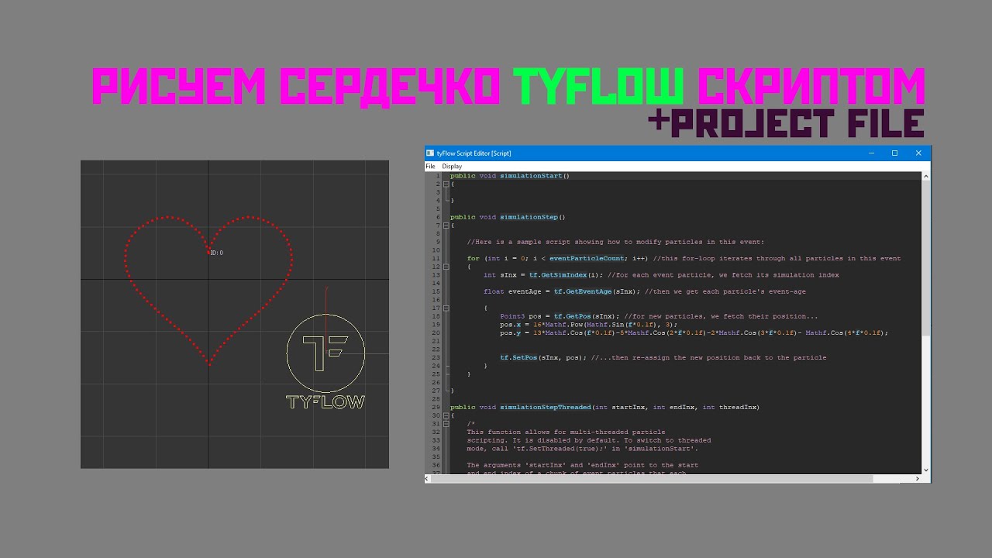Image resolution: width=992 pixels, height=558 pixels.
Task: Click 'tf.GetPos' on line 18
Action: [573, 316]
